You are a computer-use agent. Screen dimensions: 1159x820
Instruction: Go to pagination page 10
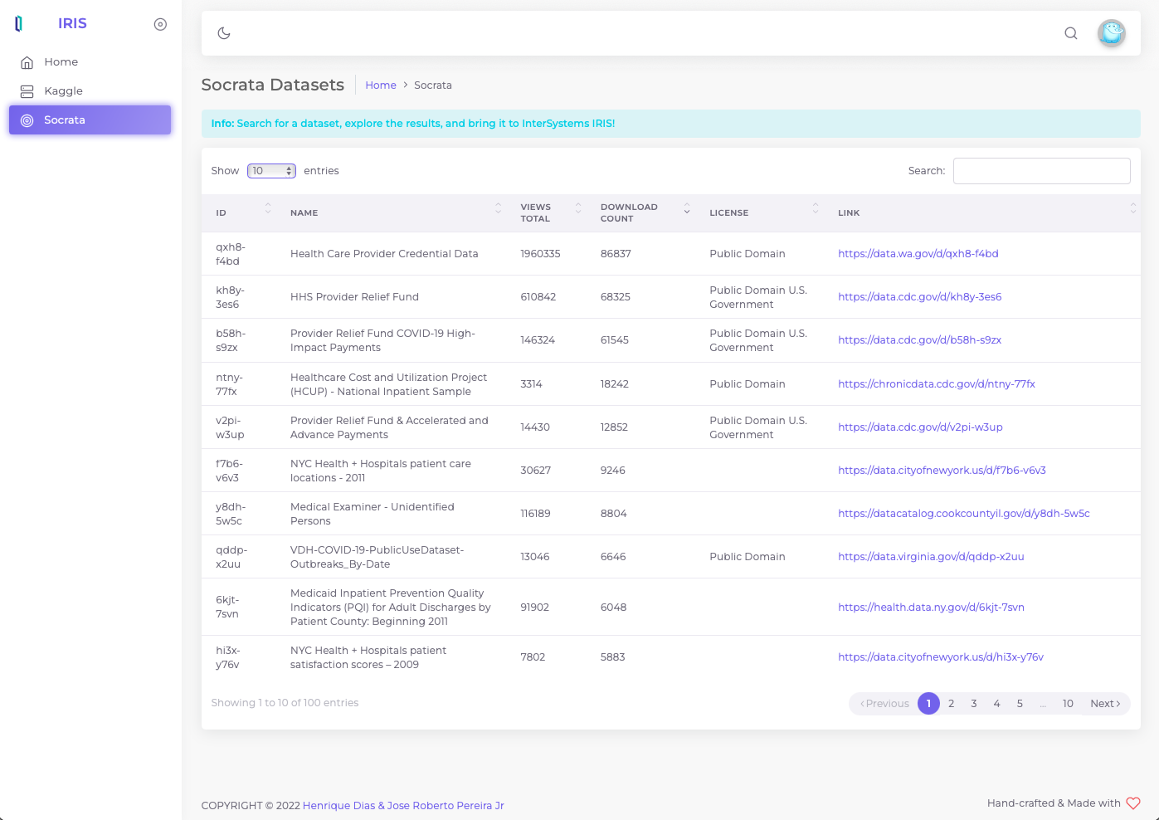[x=1068, y=704]
